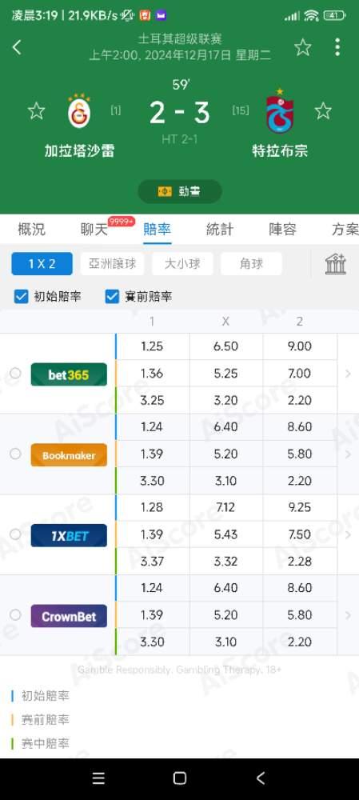This screenshot has width=359, height=800.
Task: Switch to the 聊天 tab
Action: pyautogui.click(x=95, y=230)
